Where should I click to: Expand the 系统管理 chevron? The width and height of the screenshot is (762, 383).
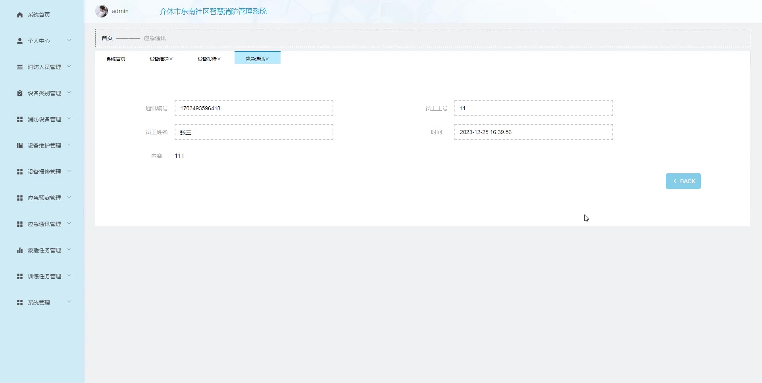(69, 302)
